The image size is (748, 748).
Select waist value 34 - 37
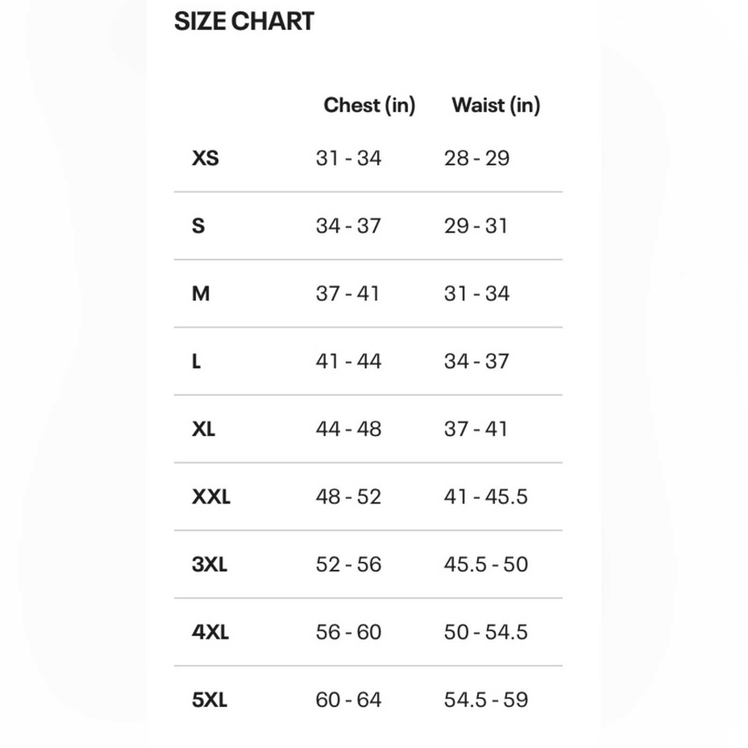click(476, 361)
